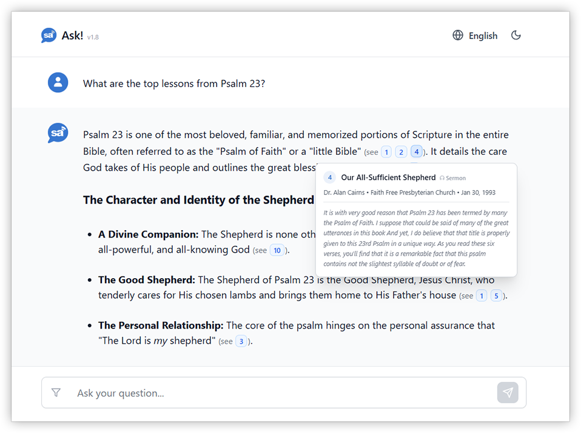
Task: Open highlighted citation 4 reference
Action: 417,151
